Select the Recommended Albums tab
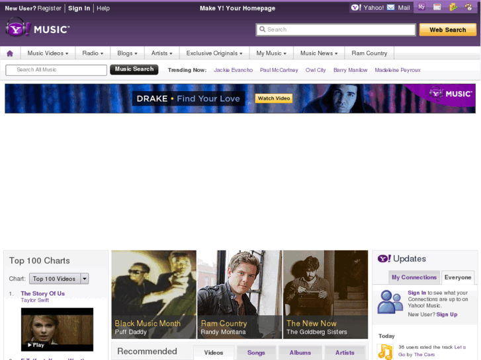The image size is (481, 360). (x=300, y=352)
